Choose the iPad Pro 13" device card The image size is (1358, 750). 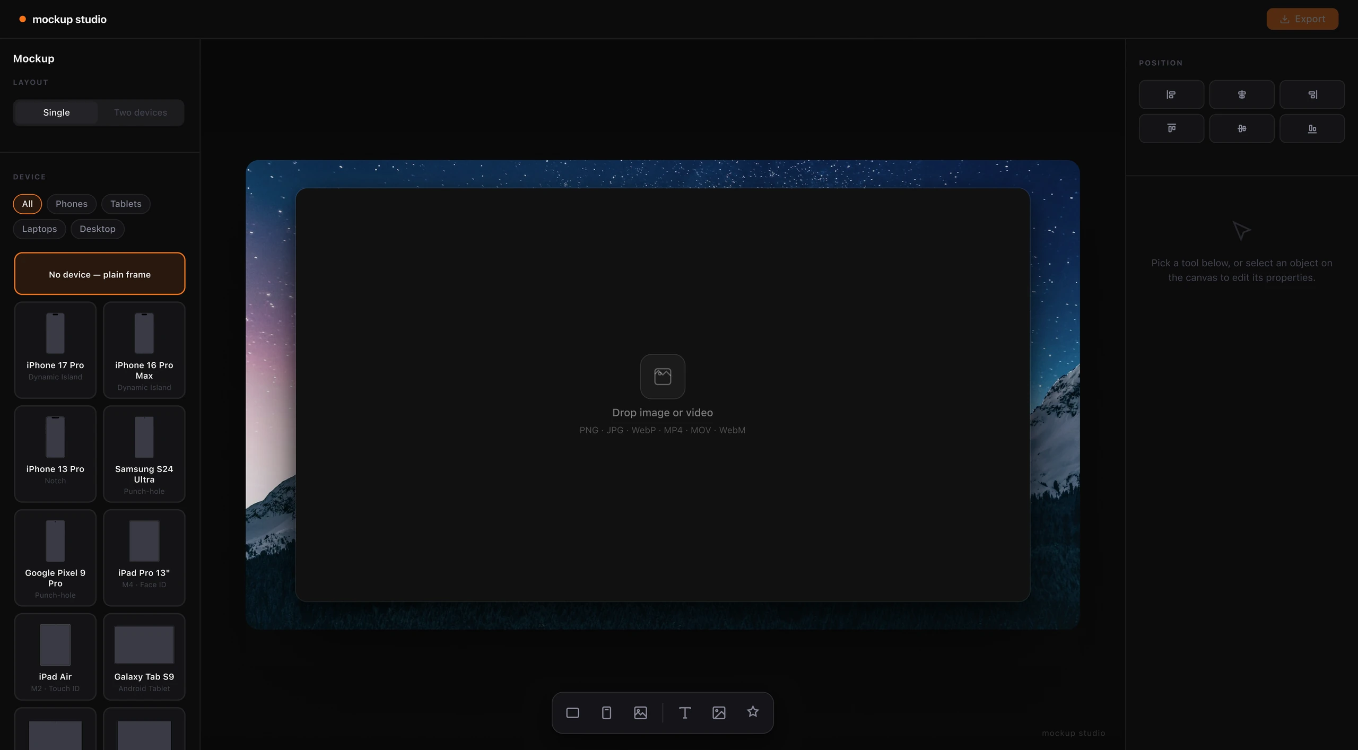[144, 558]
